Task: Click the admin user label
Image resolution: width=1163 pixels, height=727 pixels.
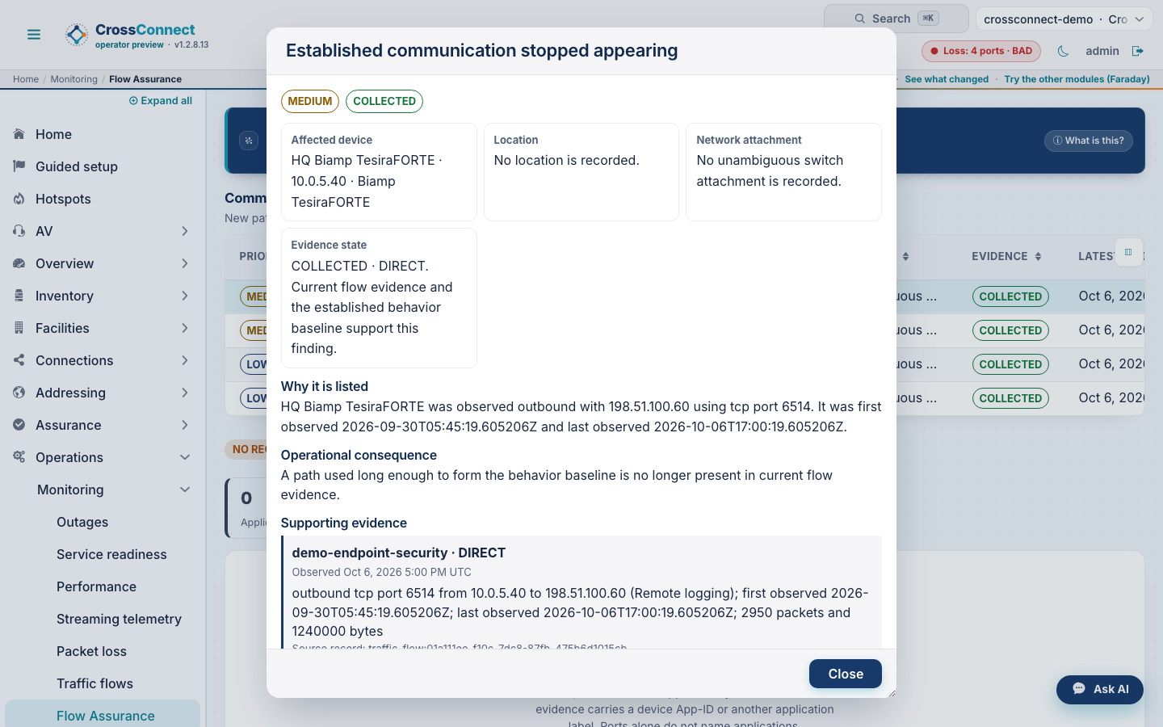Action: [x=1102, y=51]
